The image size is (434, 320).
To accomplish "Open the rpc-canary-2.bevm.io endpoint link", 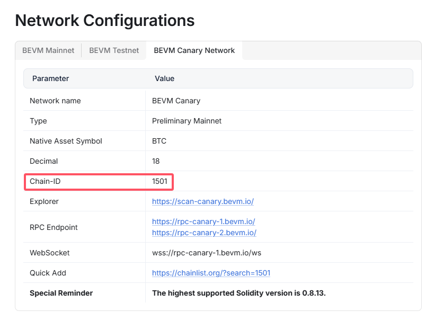I will pos(204,233).
